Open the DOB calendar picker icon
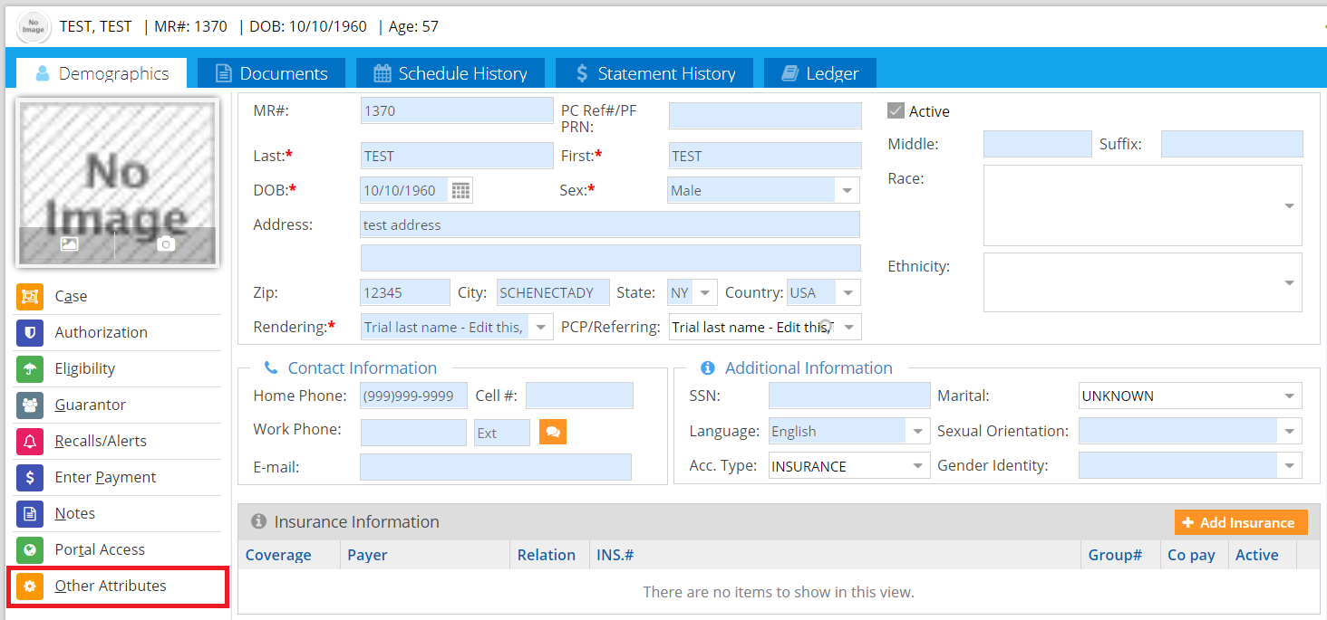This screenshot has width=1327, height=620. click(460, 190)
